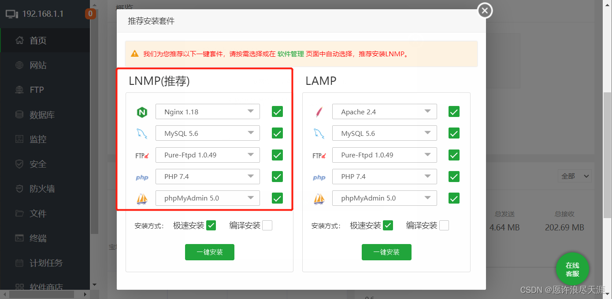This screenshot has width=612, height=299.
Task: Click the grid icon beside 软件商店
Action: 19,287
